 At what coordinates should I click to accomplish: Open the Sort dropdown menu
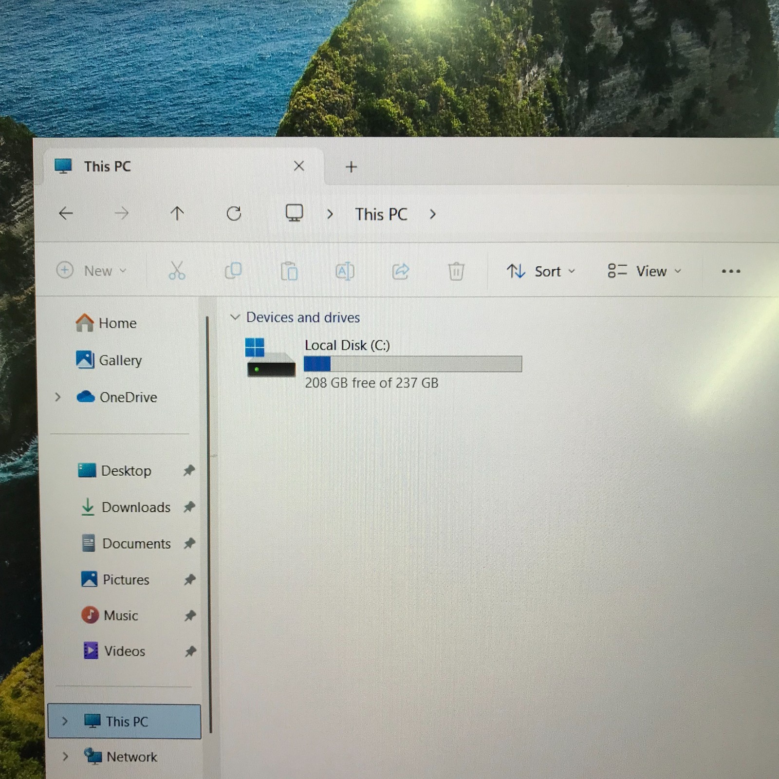pyautogui.click(x=541, y=271)
